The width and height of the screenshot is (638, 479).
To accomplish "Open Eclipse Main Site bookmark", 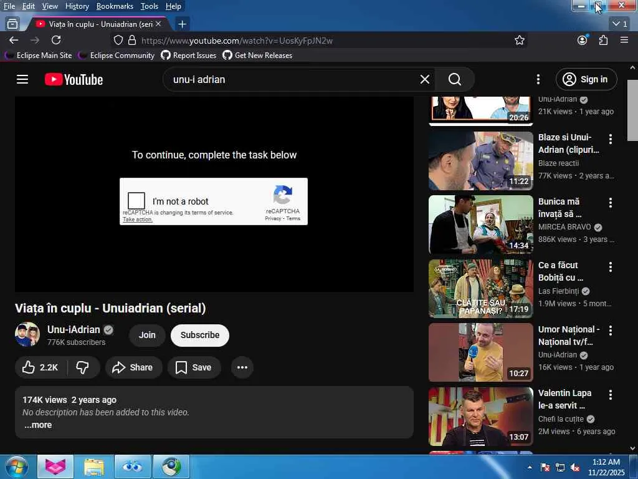I will [x=39, y=56].
